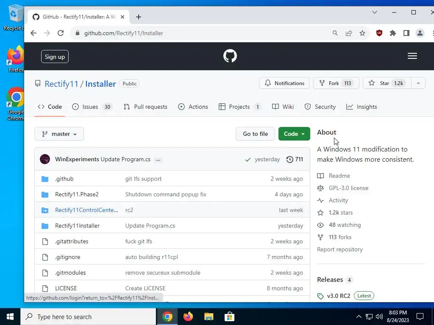
Task: Close the GitHub Rectify11 tab
Action: (122, 17)
